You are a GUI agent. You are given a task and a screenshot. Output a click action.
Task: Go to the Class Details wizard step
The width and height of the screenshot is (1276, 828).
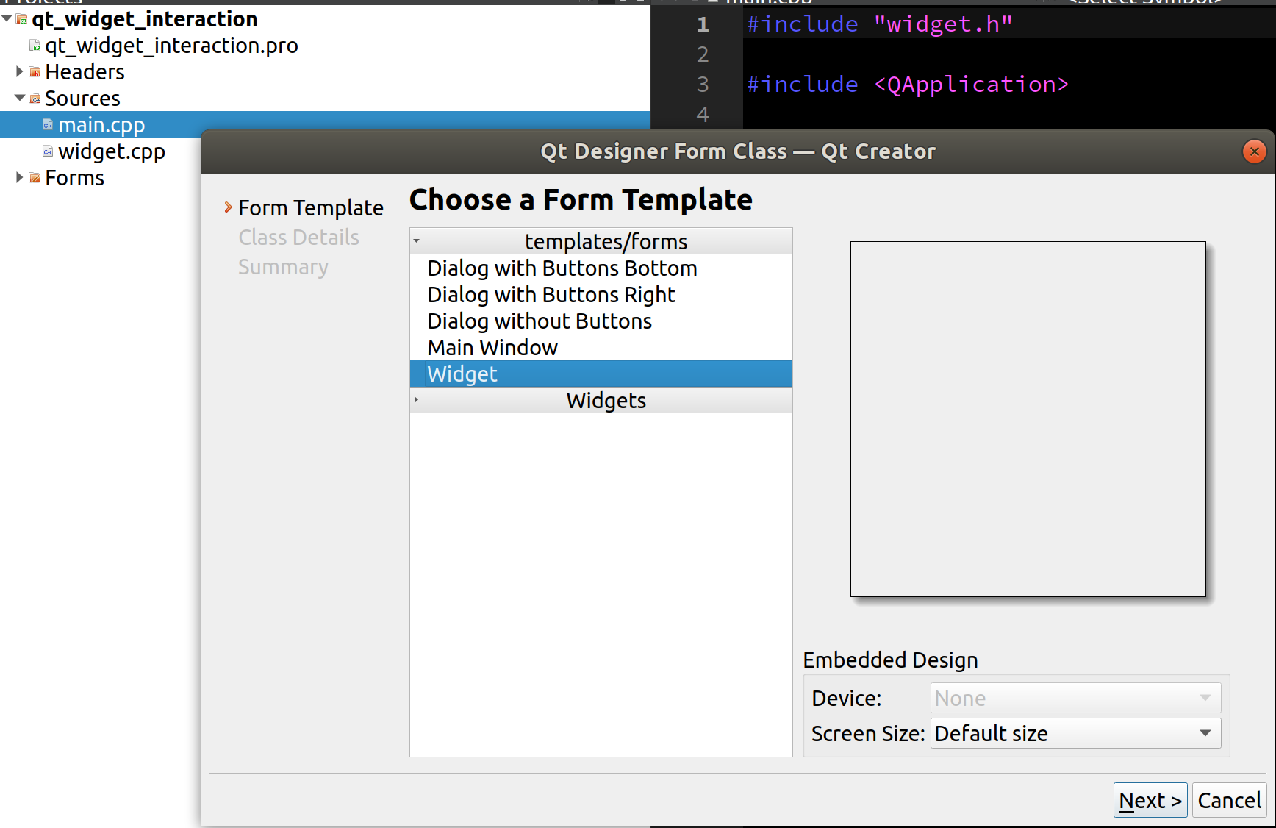(x=298, y=238)
